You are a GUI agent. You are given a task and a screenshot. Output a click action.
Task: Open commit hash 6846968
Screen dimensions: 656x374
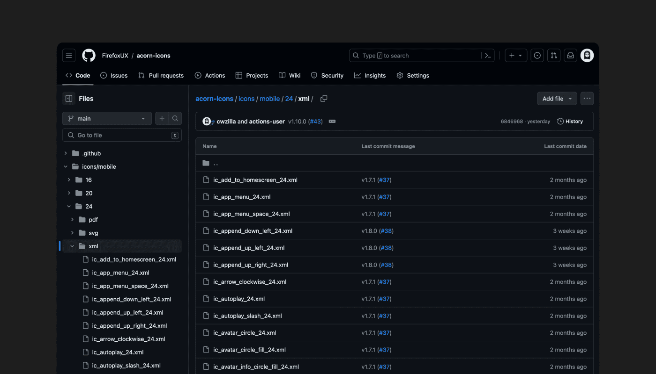512,122
